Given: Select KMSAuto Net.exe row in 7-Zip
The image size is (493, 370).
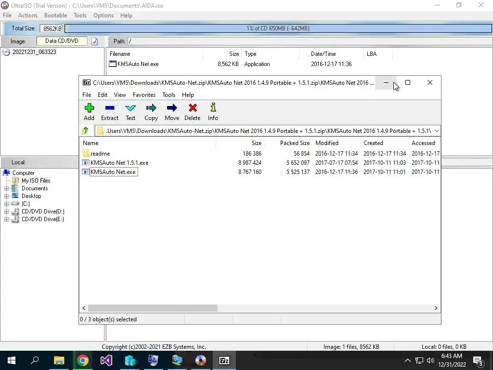Looking at the screenshot, I should pos(260,172).
